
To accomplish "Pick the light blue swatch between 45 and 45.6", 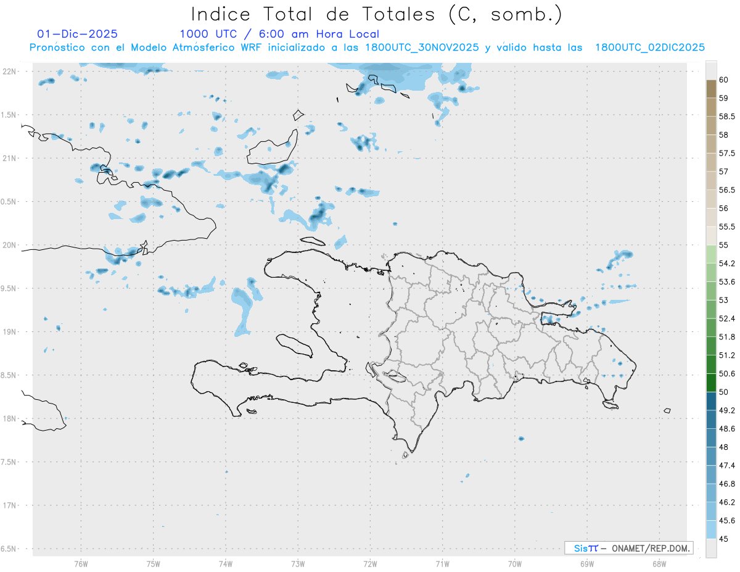I will tap(711, 530).
